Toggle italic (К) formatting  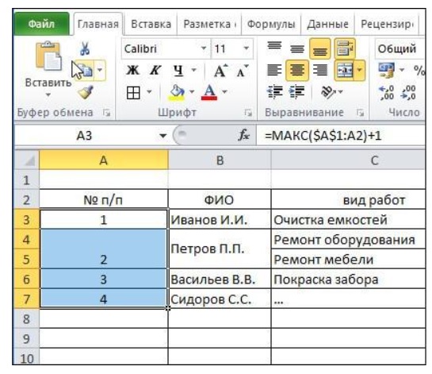pyautogui.click(x=155, y=71)
